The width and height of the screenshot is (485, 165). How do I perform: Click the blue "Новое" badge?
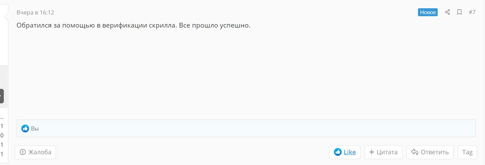coord(428,12)
